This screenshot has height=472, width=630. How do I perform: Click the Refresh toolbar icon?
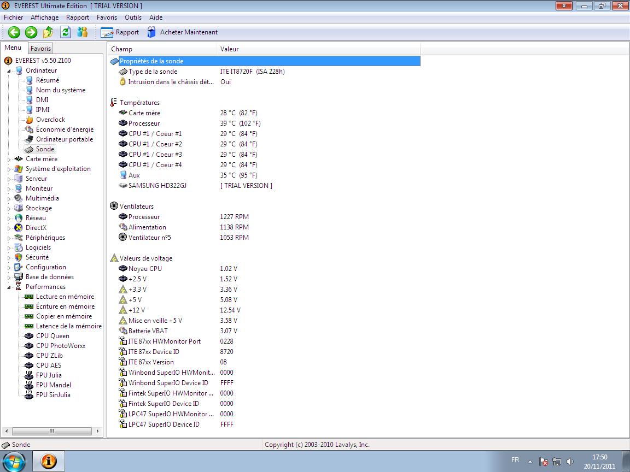tap(65, 32)
